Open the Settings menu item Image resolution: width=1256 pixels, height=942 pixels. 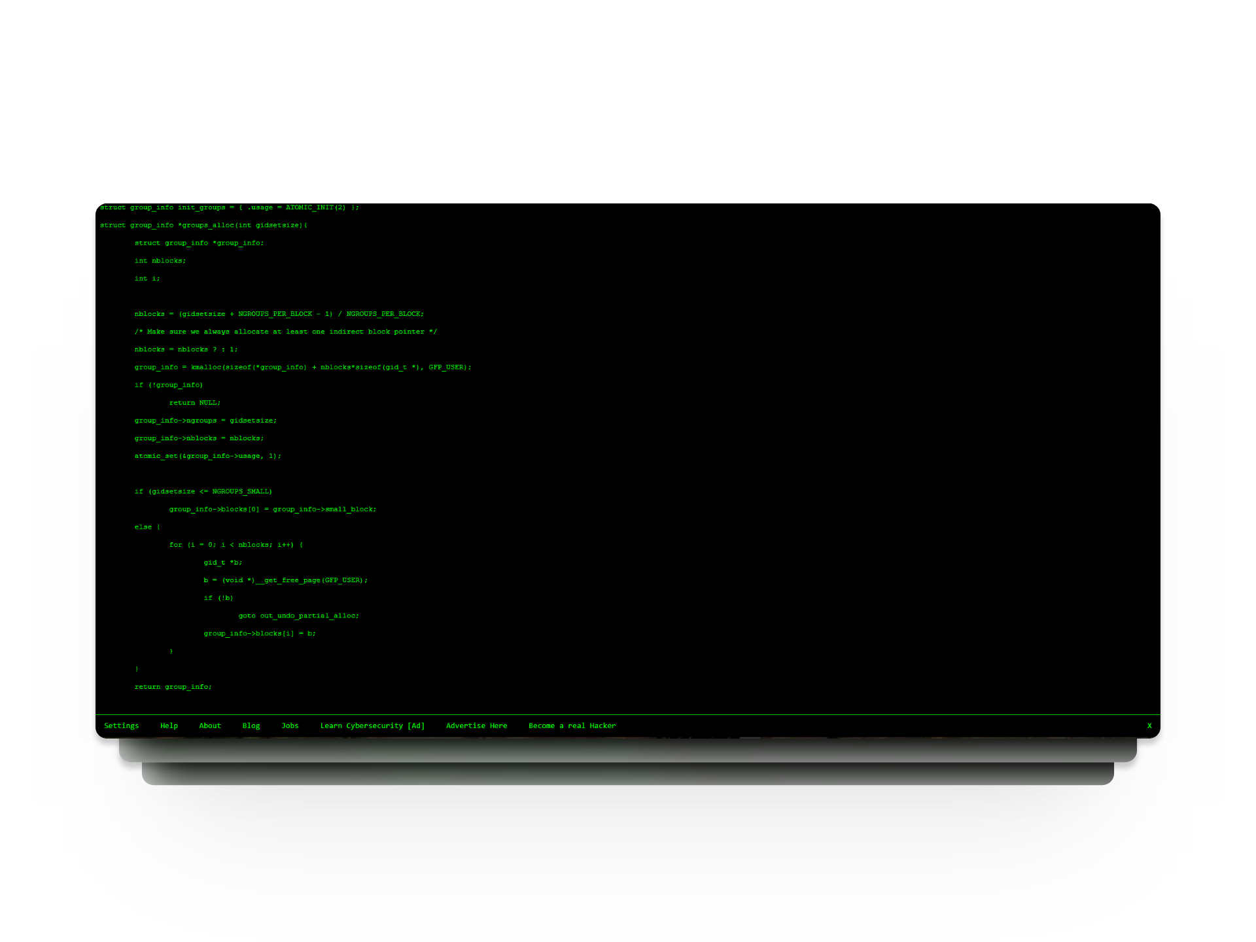coord(121,725)
